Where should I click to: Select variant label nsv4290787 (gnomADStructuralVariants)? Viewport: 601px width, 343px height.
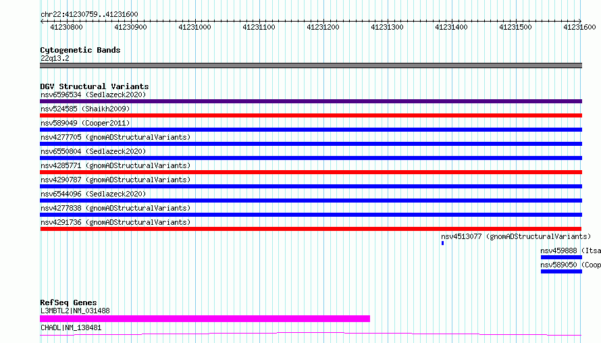click(115, 180)
